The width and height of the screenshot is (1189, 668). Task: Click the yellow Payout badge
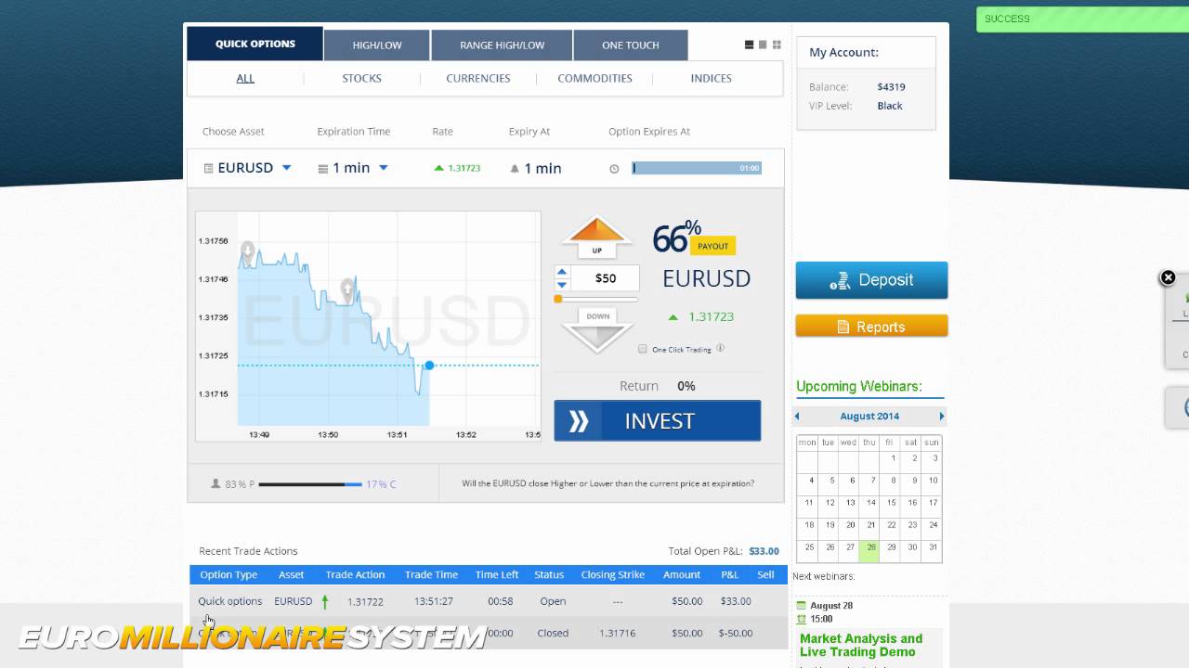(713, 246)
